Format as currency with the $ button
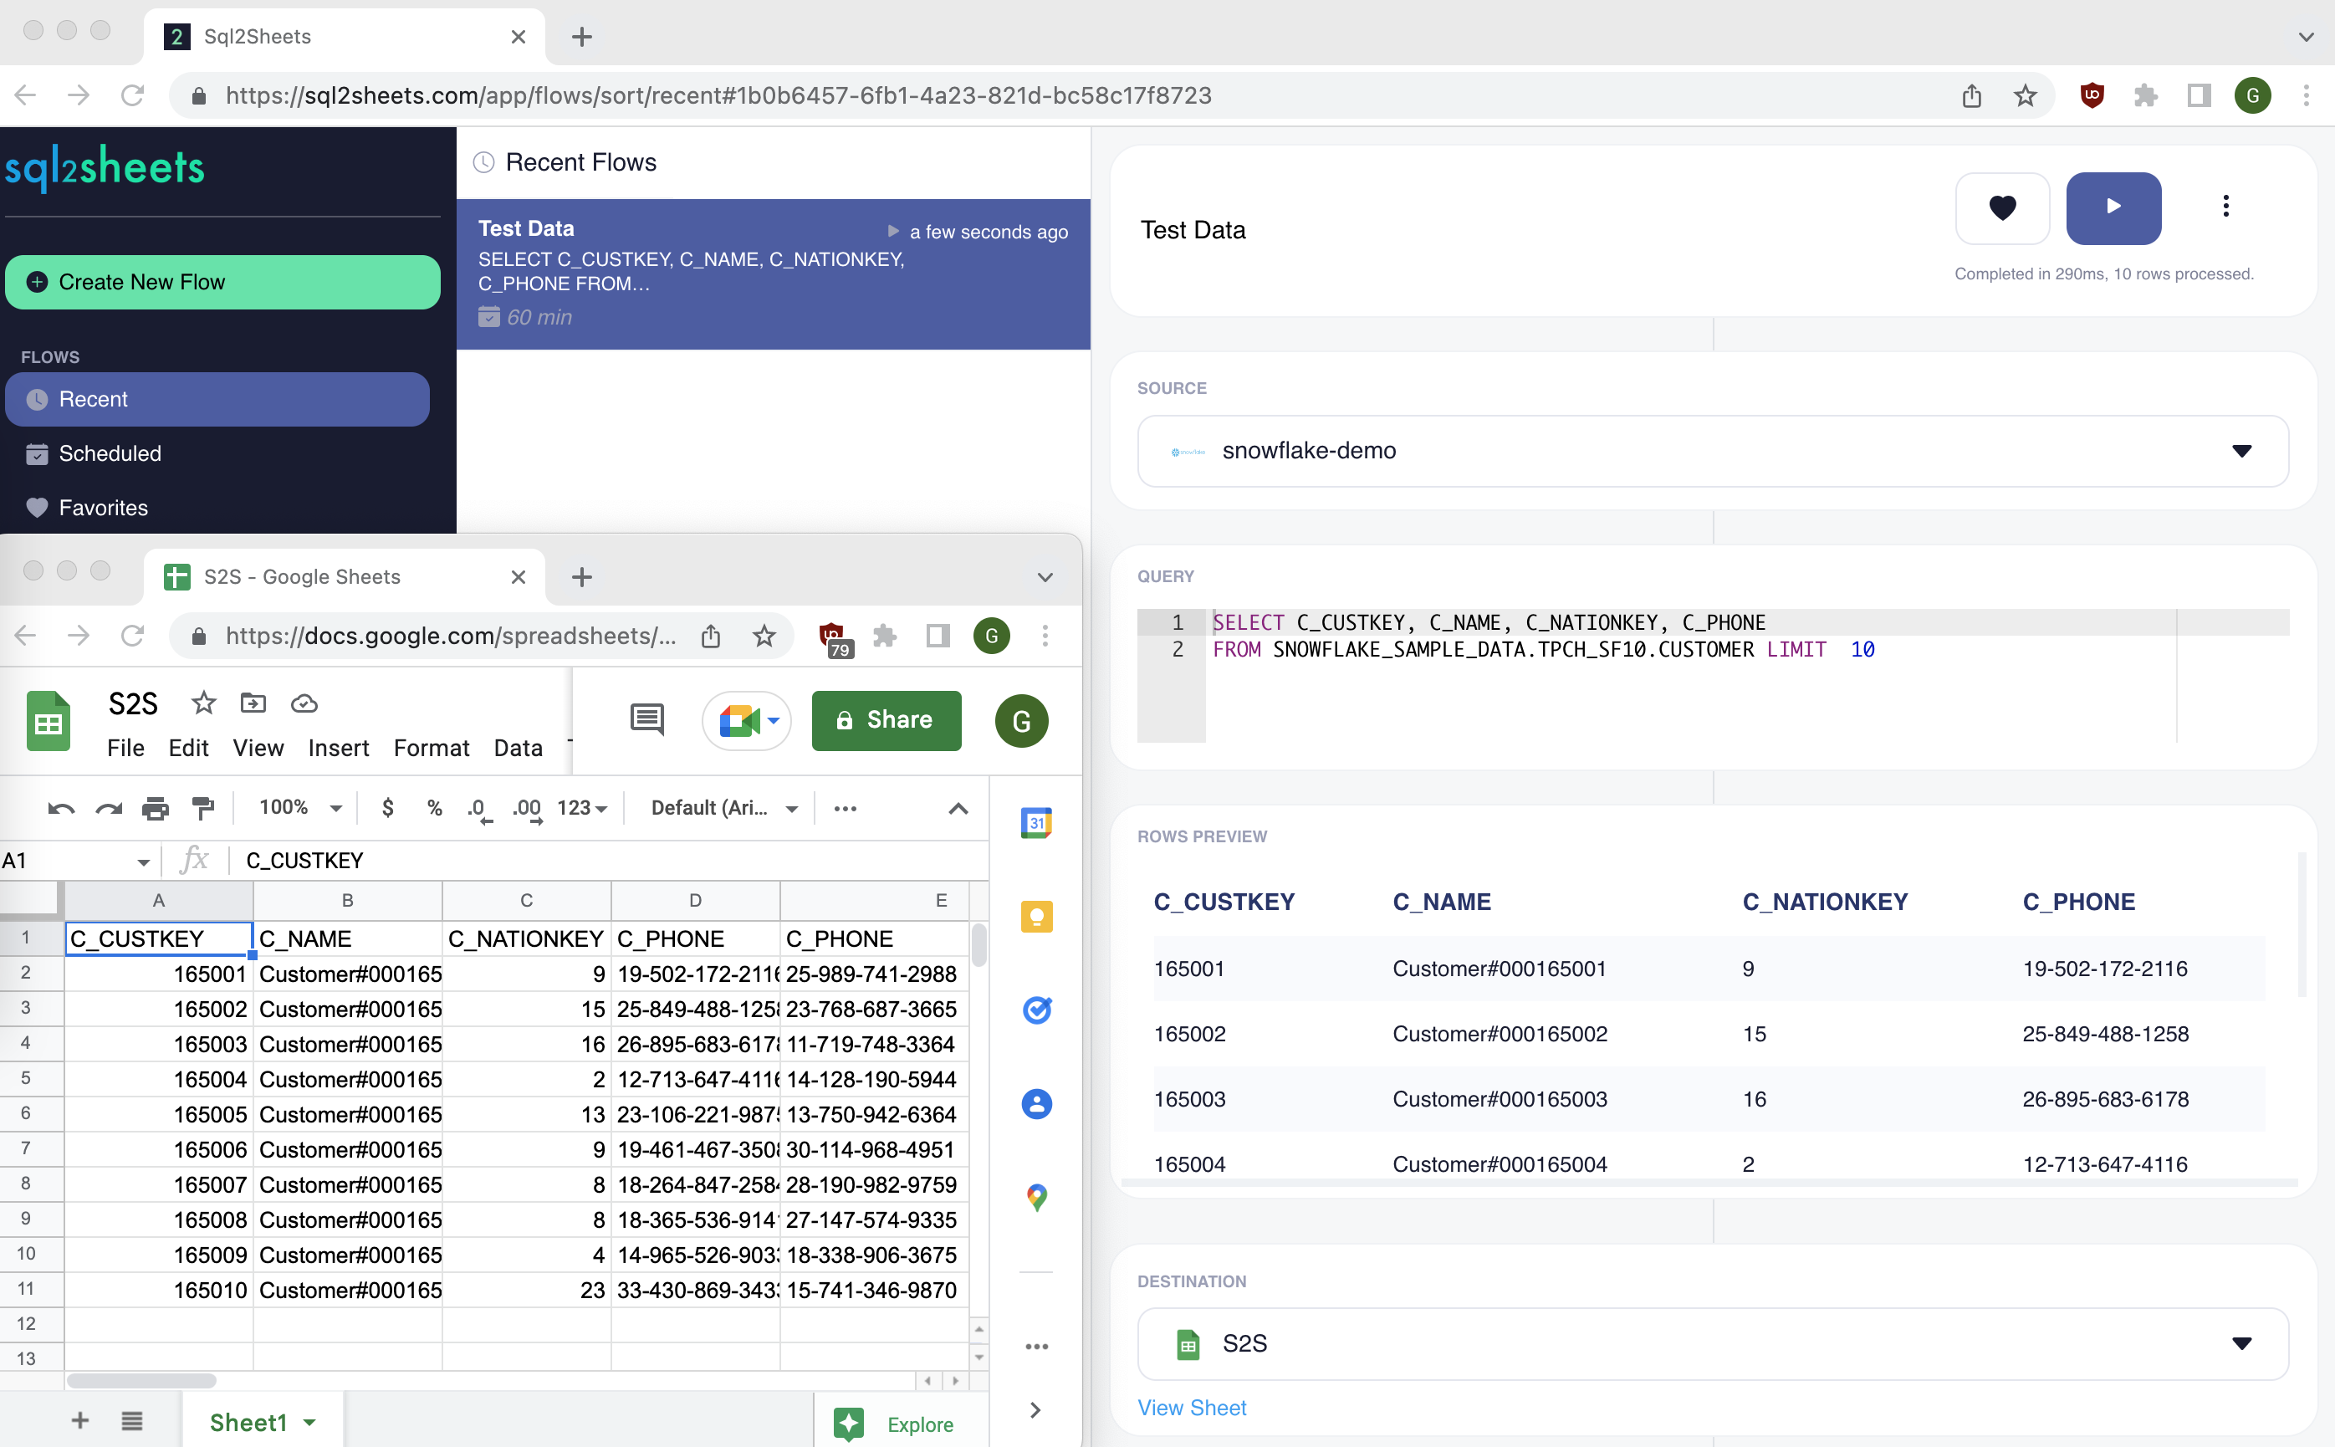The image size is (2335, 1447). [x=387, y=809]
